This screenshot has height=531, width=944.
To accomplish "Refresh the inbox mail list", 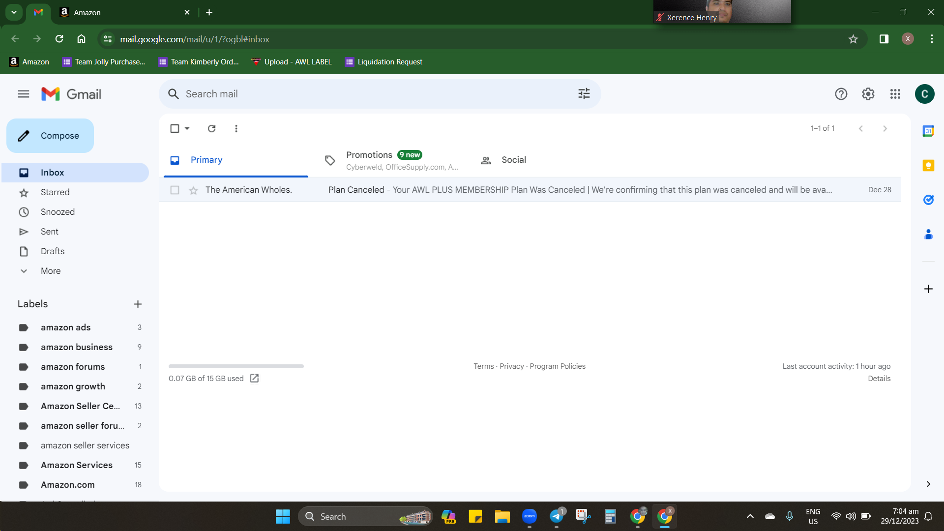I will (x=211, y=128).
